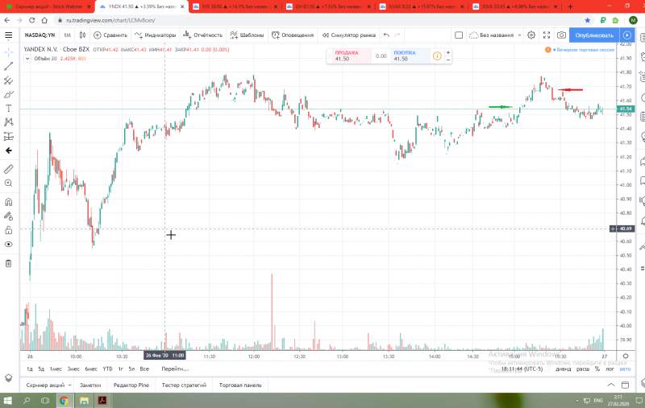
Task: Select the 1мес time range
Action: click(56, 369)
